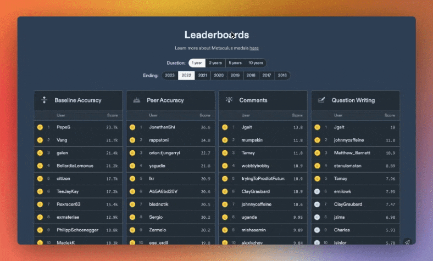Click the Question Writing pencil icon
The image size is (433, 261).
pos(321,100)
